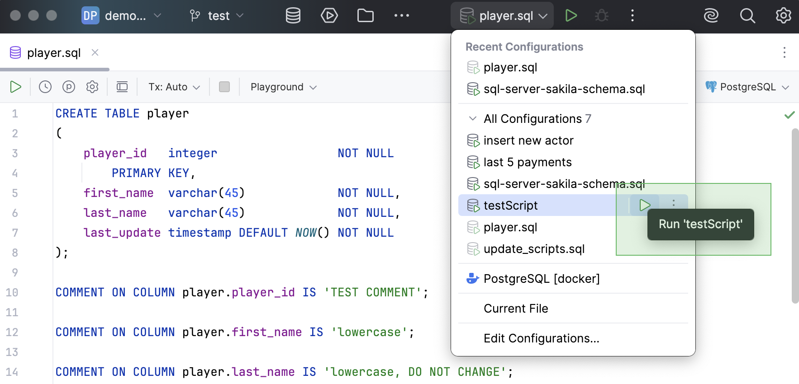Open the PostgreSQL data source dropdown
Viewport: 799px width, 384px height.
click(747, 87)
